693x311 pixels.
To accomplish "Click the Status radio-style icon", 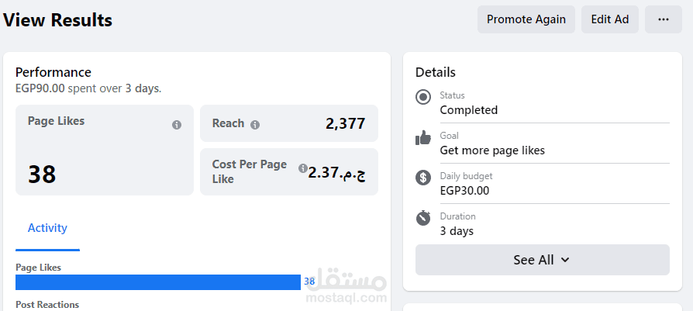I will [x=423, y=97].
